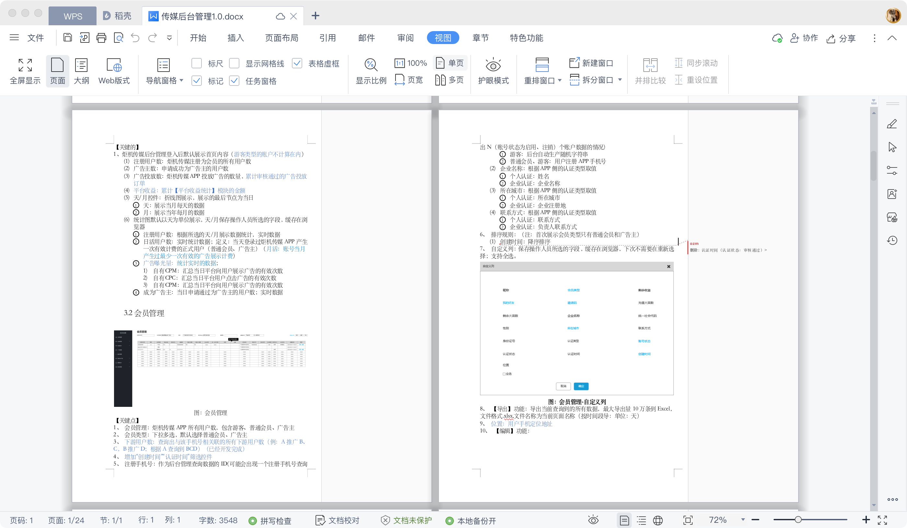Click spell check in status bar
907x528 pixels.
tap(270, 521)
